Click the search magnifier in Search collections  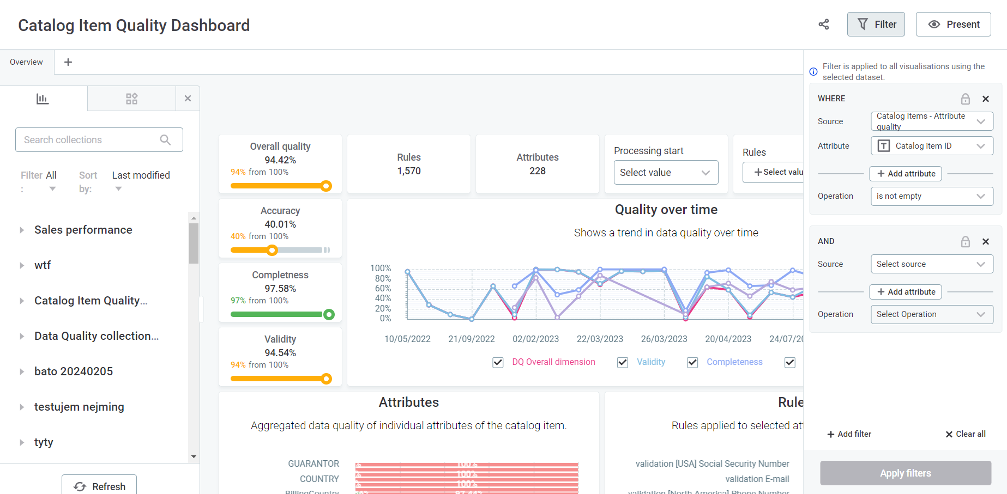pyautogui.click(x=165, y=140)
